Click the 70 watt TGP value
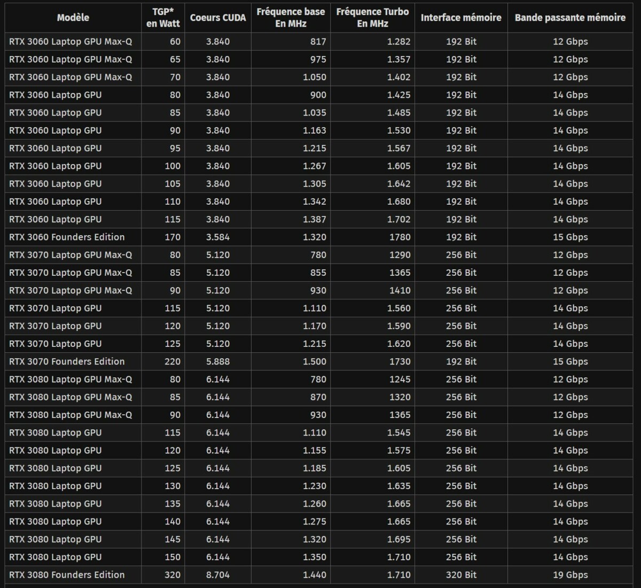Screen dimensions: 641x588 (175, 77)
